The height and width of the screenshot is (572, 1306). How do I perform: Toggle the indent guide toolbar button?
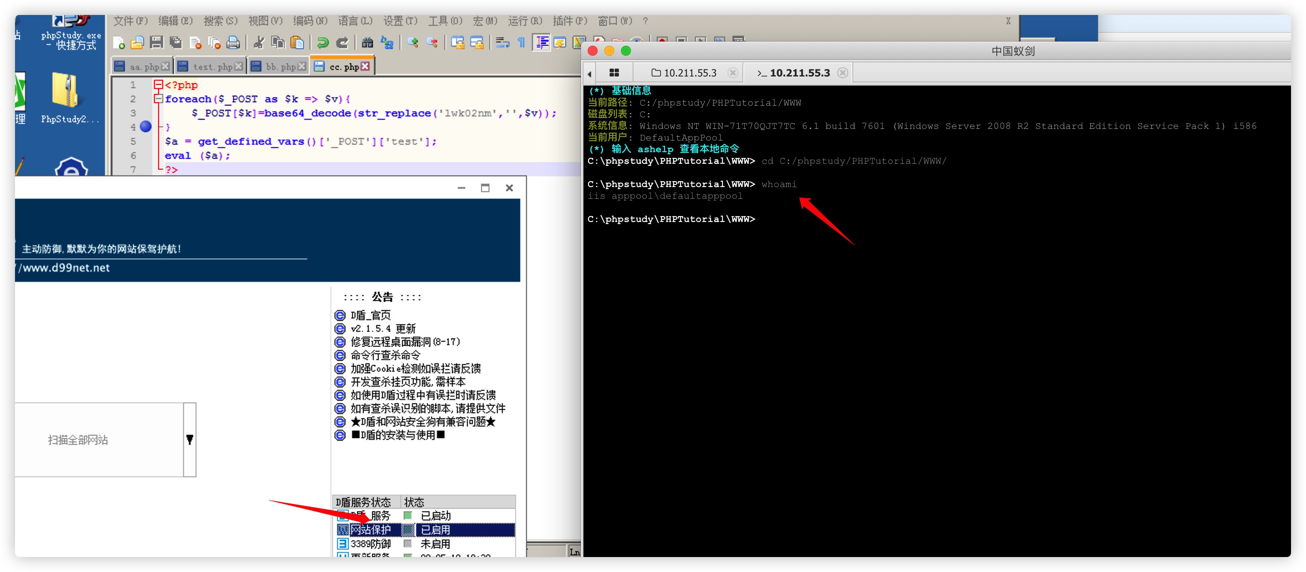(541, 43)
